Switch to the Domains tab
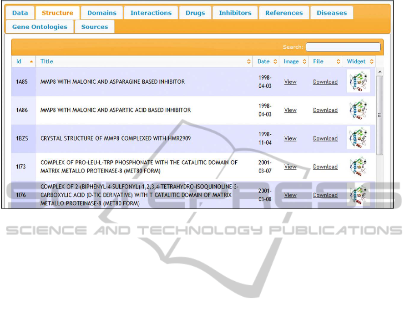The image size is (410, 314). tap(102, 13)
